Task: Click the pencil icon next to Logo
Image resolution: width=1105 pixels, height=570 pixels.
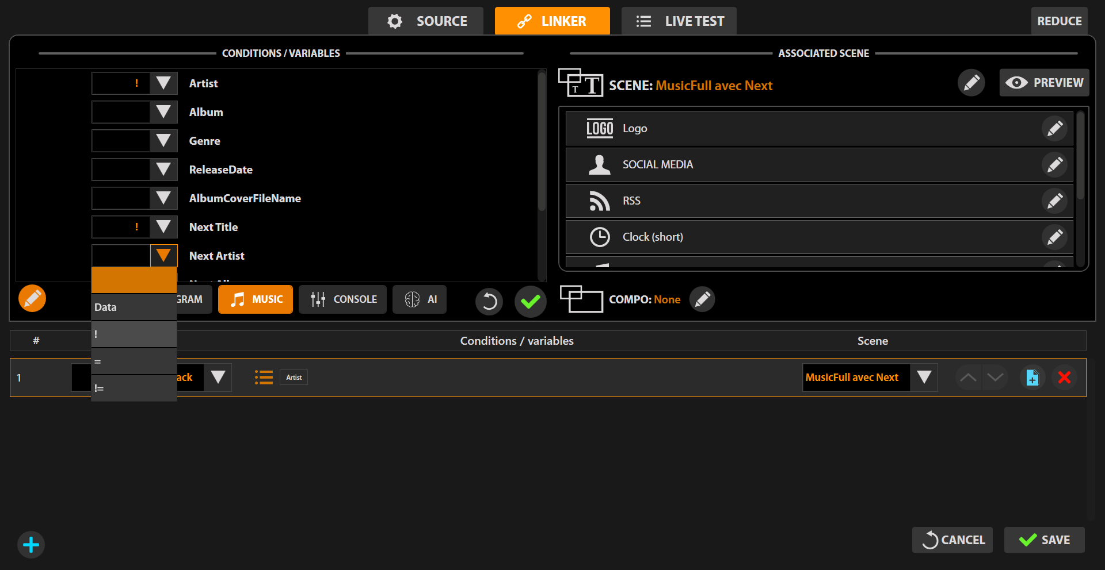Action: (x=1054, y=129)
